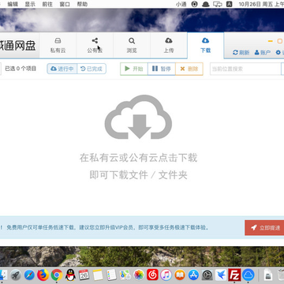Open App Store from the Dock
The width and height of the screenshot is (284, 284).
point(193,275)
